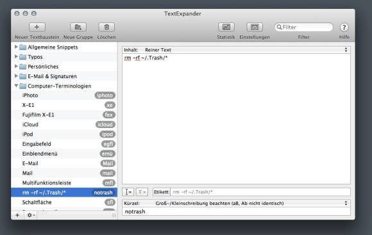Click the egfl abbreviation badge
372x235 pixels.
click(x=108, y=144)
